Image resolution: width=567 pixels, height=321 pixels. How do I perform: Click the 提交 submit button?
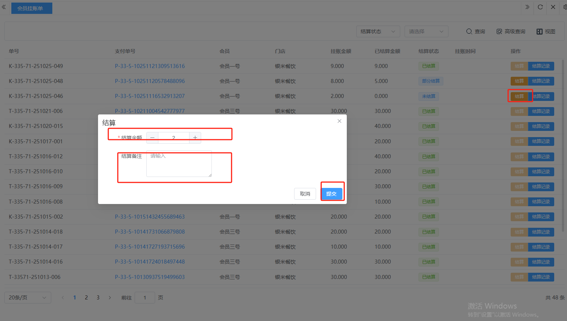coord(332,194)
